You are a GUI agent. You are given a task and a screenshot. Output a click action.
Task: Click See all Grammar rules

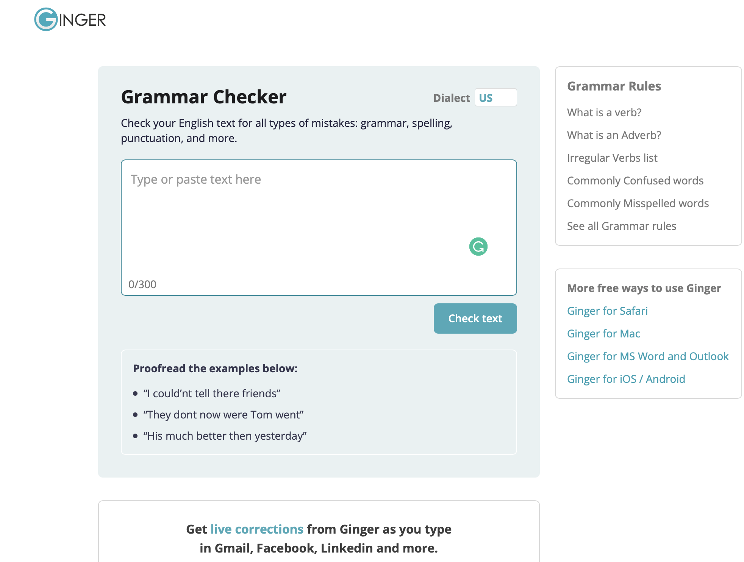tap(622, 226)
